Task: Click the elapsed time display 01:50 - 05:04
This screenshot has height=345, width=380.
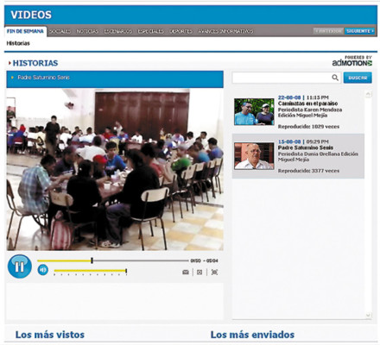Action: pyautogui.click(x=204, y=260)
